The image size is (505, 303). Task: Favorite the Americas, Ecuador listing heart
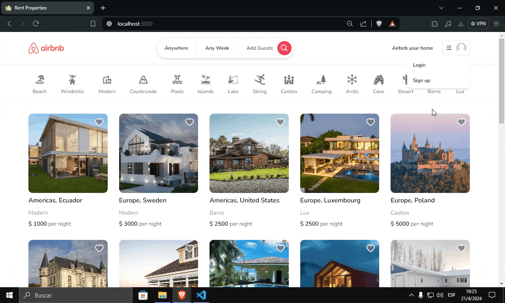coord(99,122)
